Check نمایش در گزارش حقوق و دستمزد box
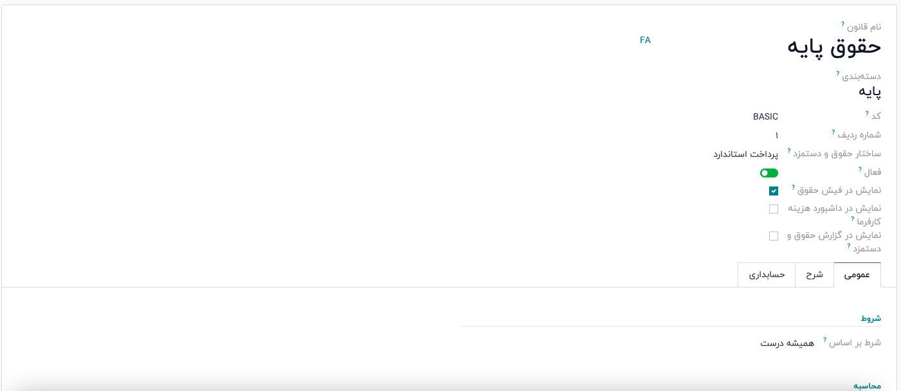This screenshot has height=391, width=901. [774, 236]
